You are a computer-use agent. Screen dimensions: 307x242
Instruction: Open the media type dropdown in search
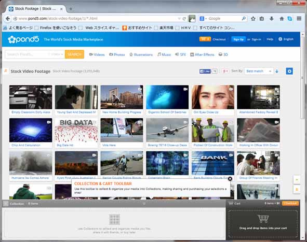coord(55,54)
